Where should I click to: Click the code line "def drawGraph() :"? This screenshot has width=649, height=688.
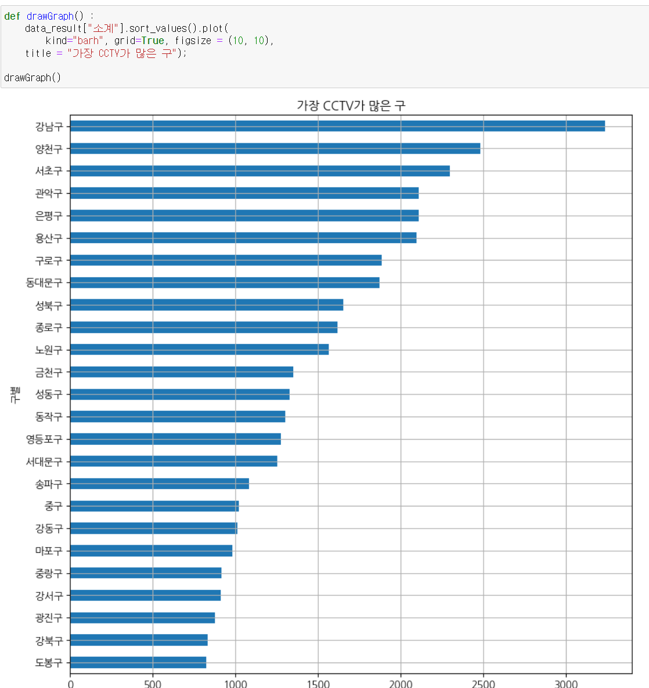pyautogui.click(x=49, y=16)
